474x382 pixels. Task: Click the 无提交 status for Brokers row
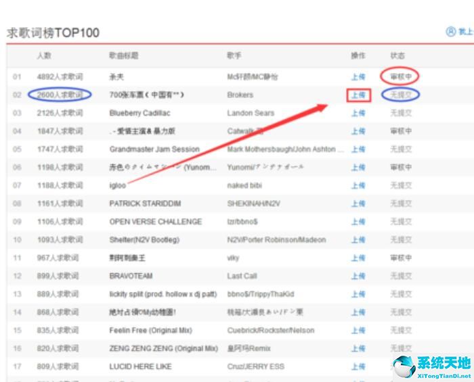click(401, 95)
